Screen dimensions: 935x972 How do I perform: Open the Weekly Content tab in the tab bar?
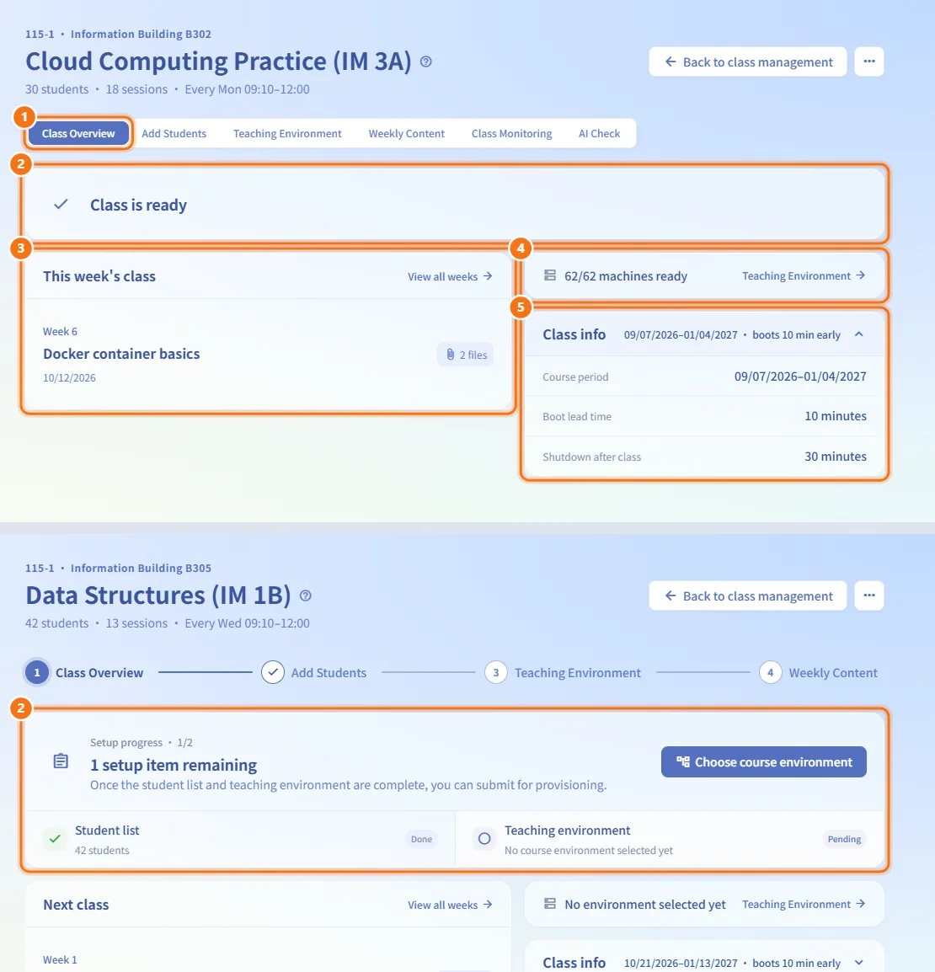coord(406,133)
